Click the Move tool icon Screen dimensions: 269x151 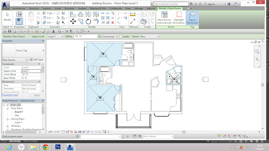coord(73,21)
